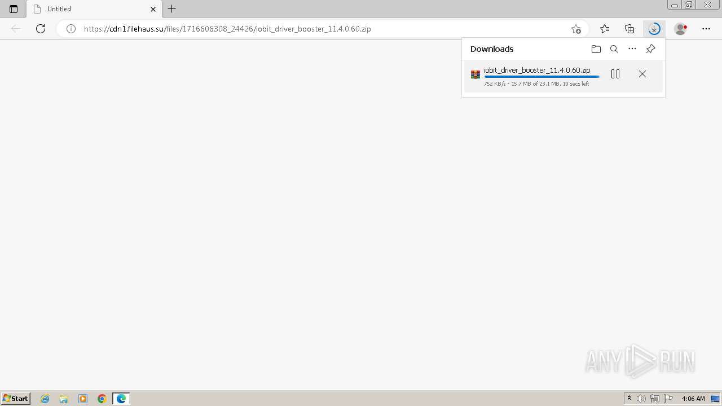Screen dimensions: 722x406
Task: Open the tab actions menu icon
Action: 14,9
